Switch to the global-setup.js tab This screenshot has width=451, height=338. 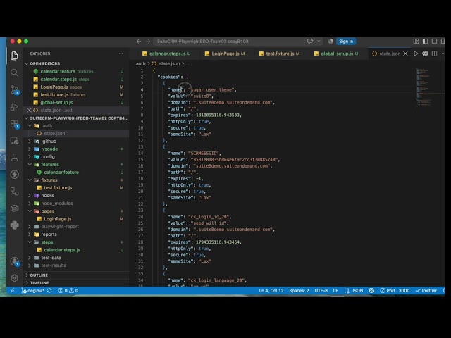pyautogui.click(x=336, y=54)
